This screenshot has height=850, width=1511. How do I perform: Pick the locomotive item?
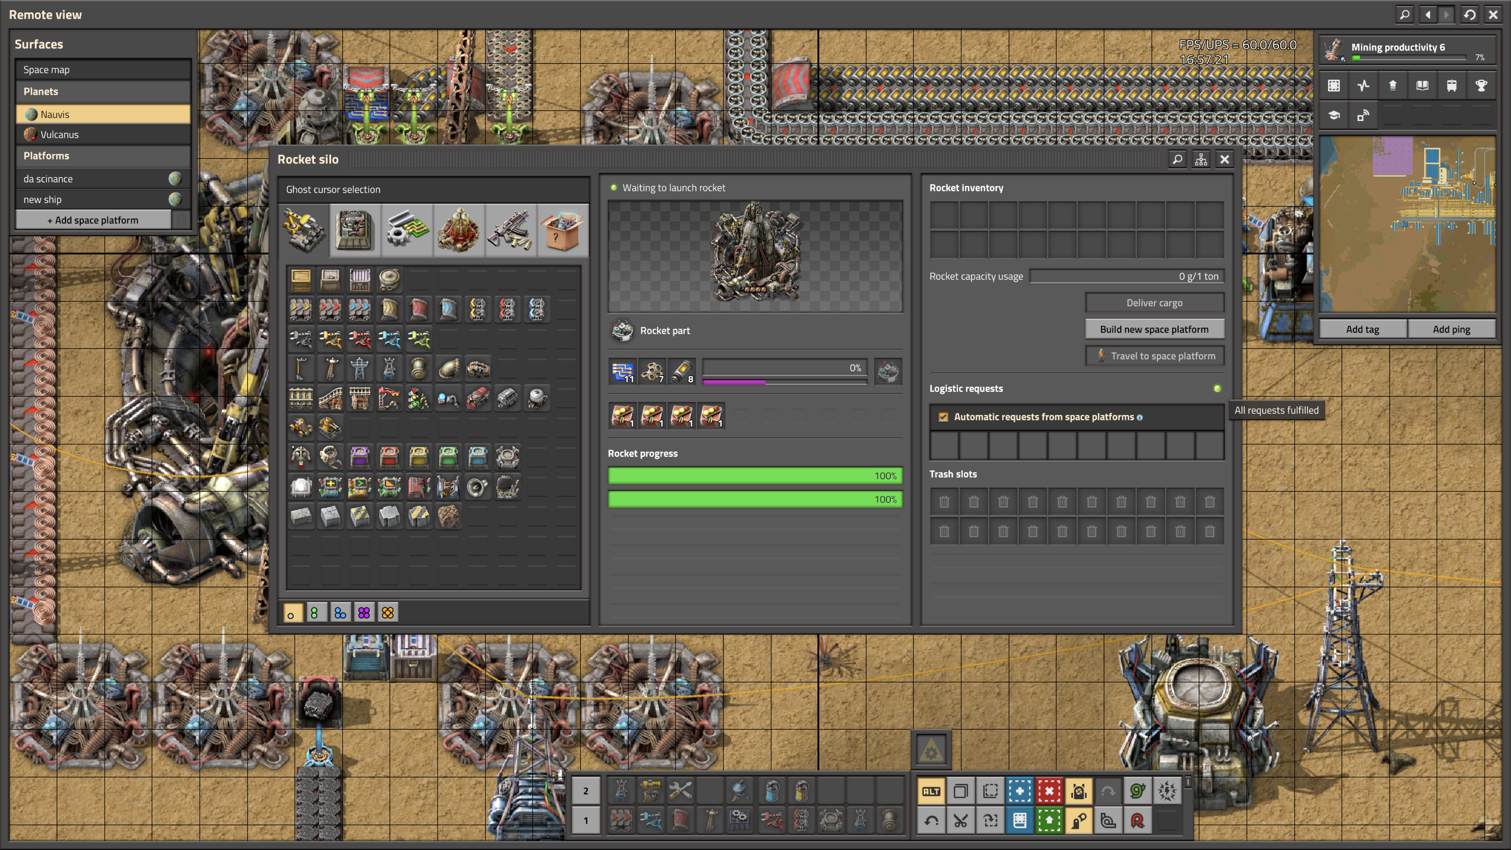478,398
